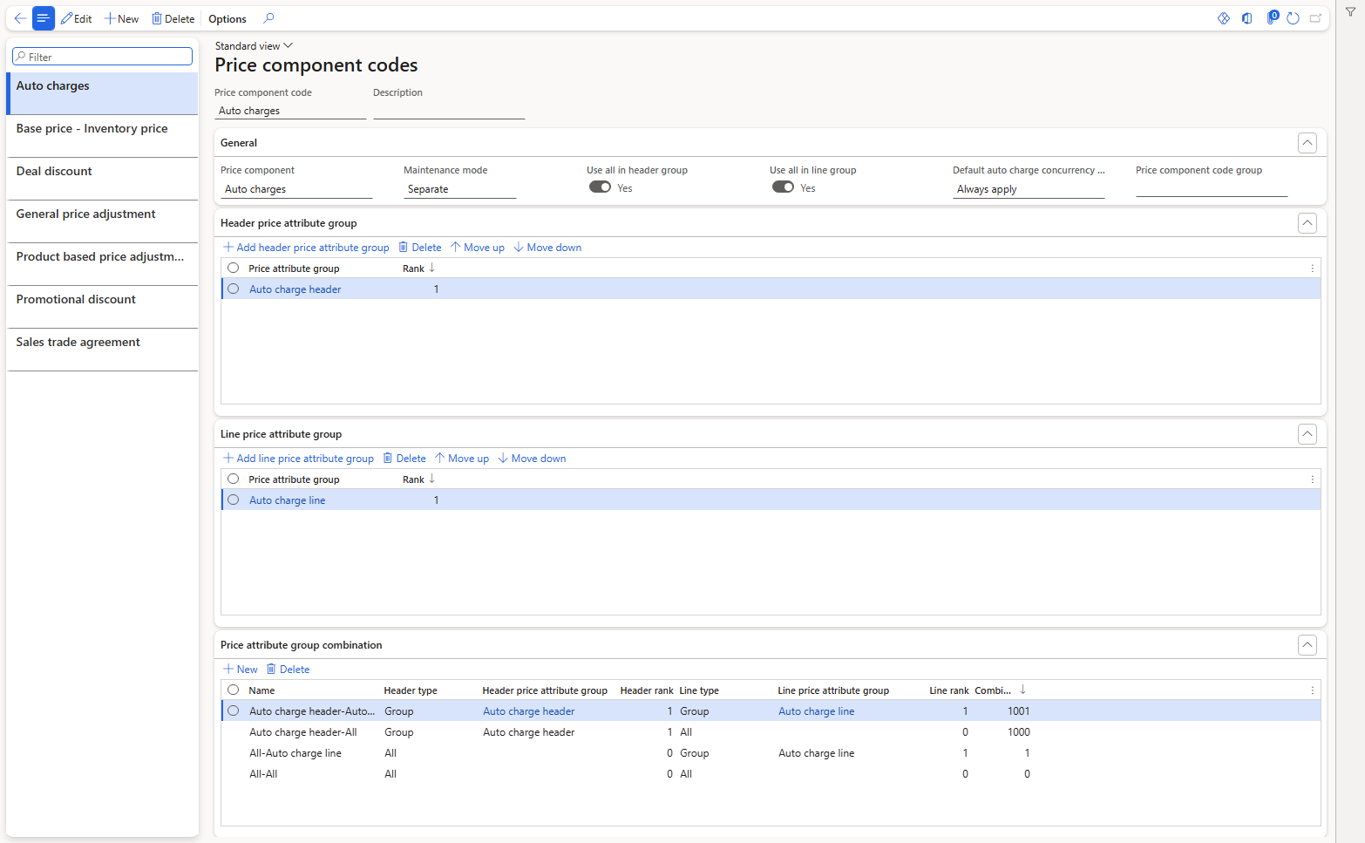Sort by Rank in line attribute grid
The height and width of the screenshot is (843, 1365).
[418, 479]
